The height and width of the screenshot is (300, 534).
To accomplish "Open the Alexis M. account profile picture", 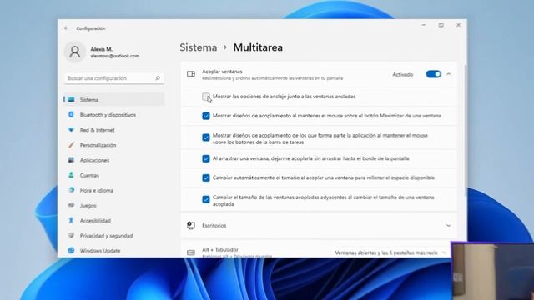I will (x=75, y=52).
